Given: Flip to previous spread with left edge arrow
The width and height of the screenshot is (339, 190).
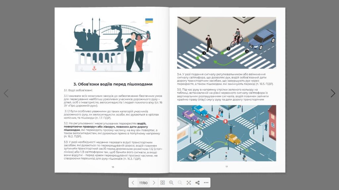Looking at the screenshot, I should [x=6, y=93].
